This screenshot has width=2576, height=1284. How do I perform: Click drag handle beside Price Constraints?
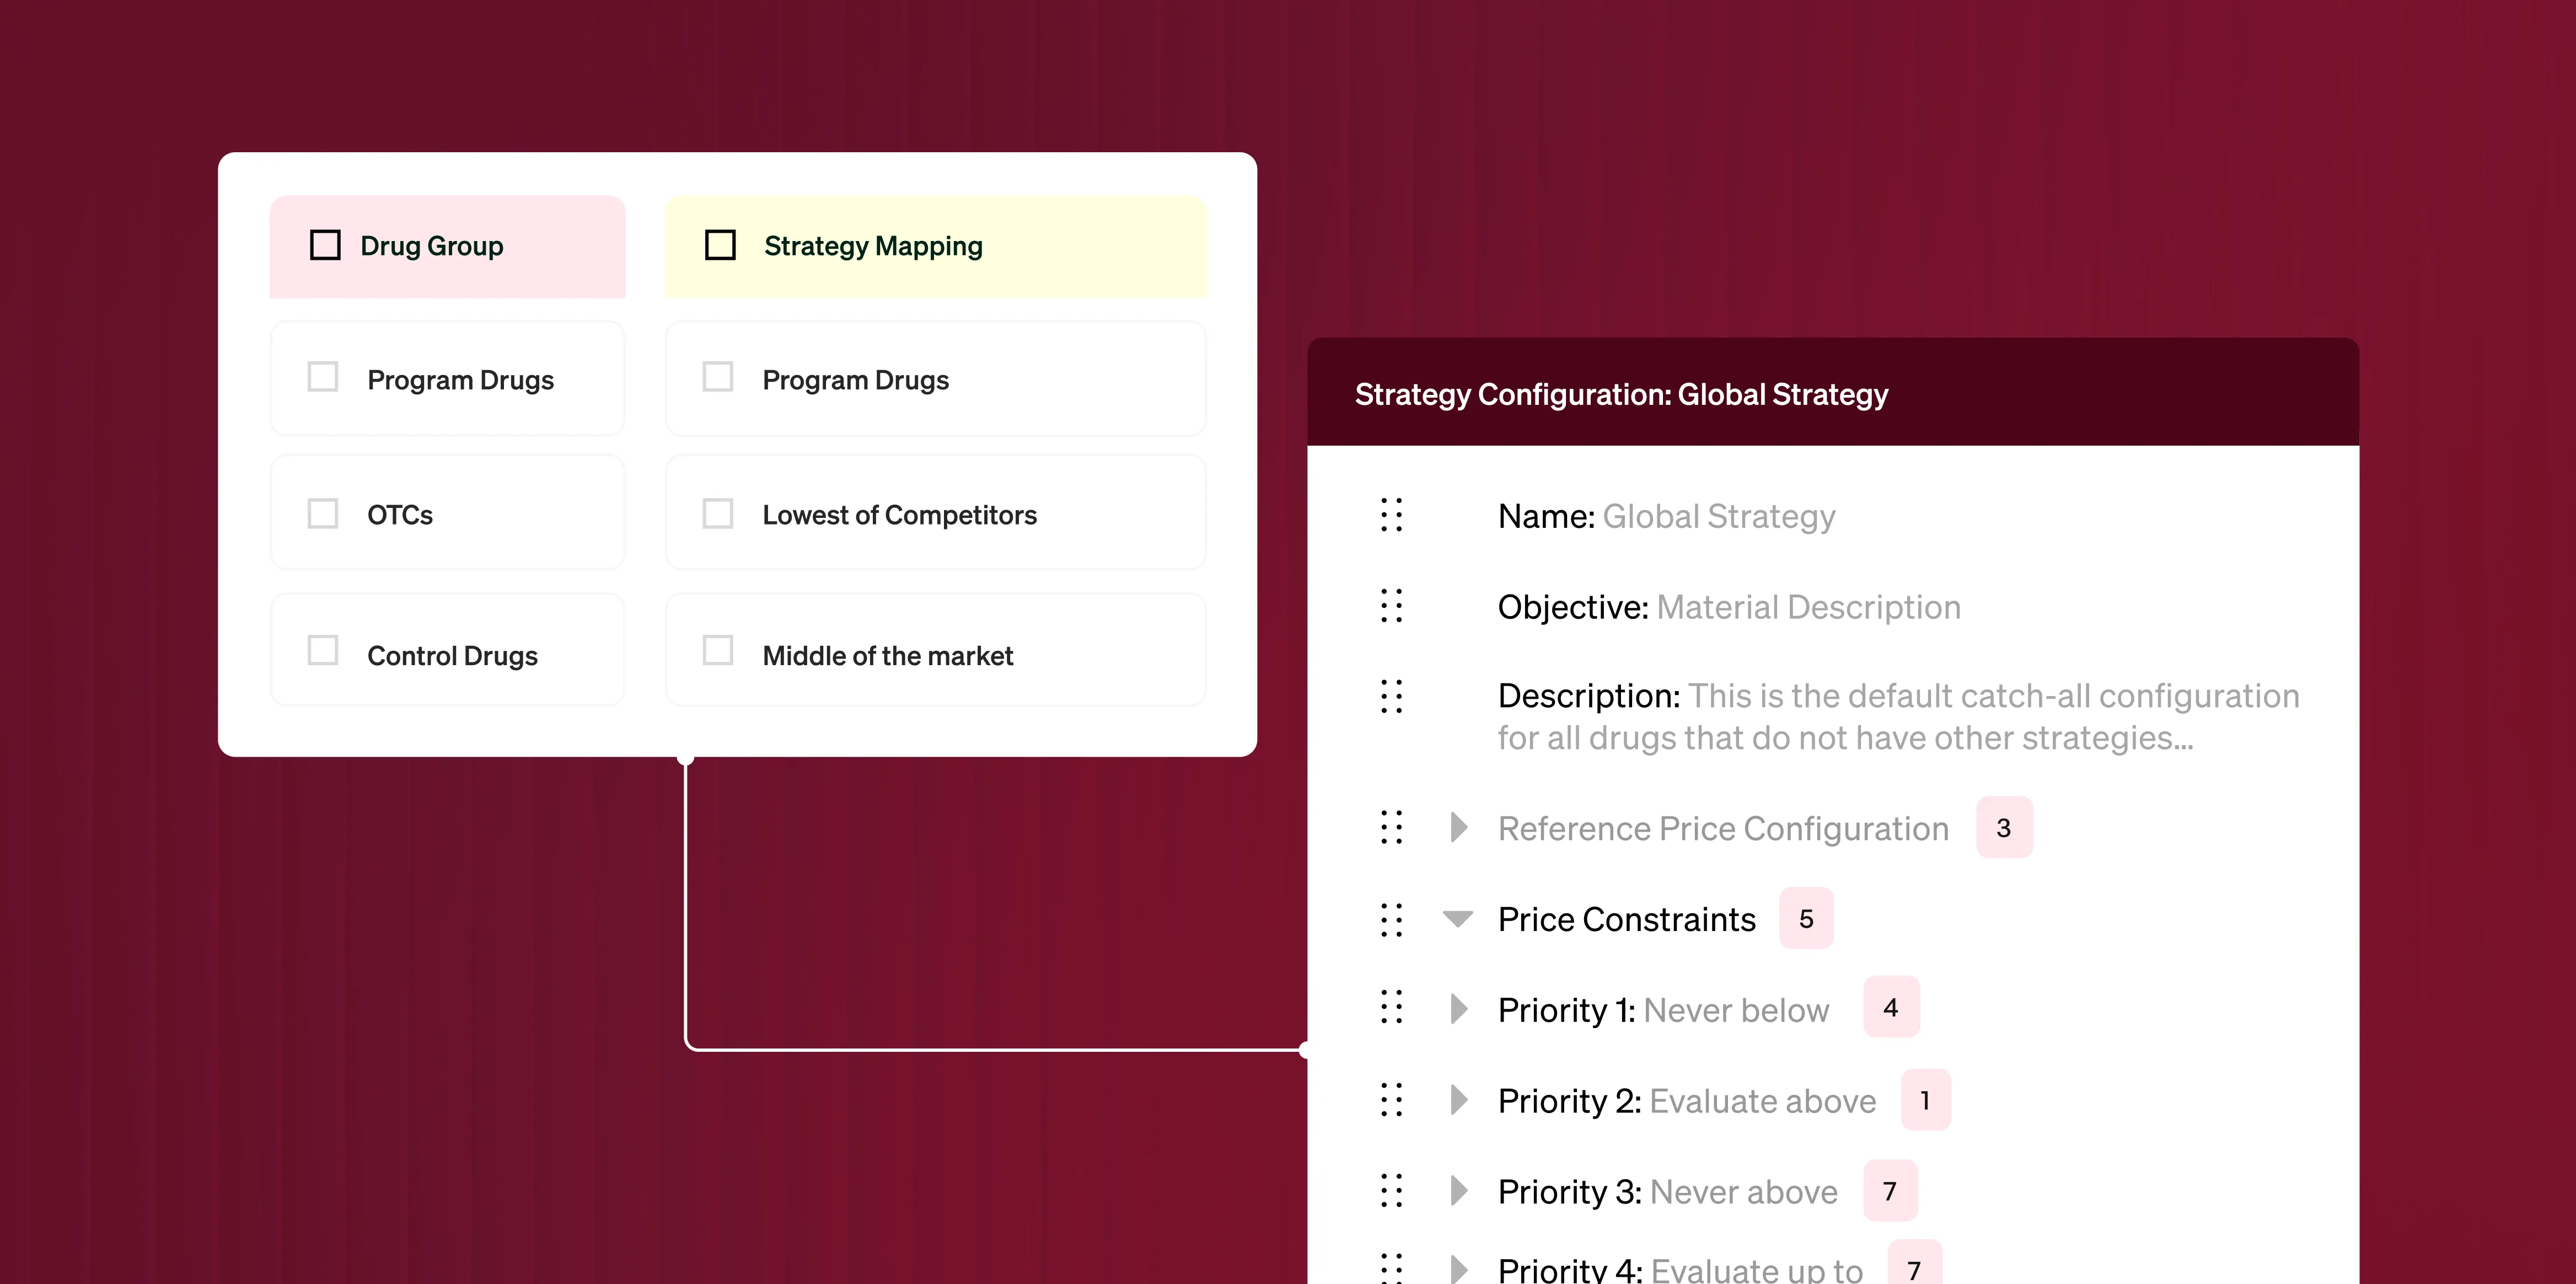tap(1391, 919)
